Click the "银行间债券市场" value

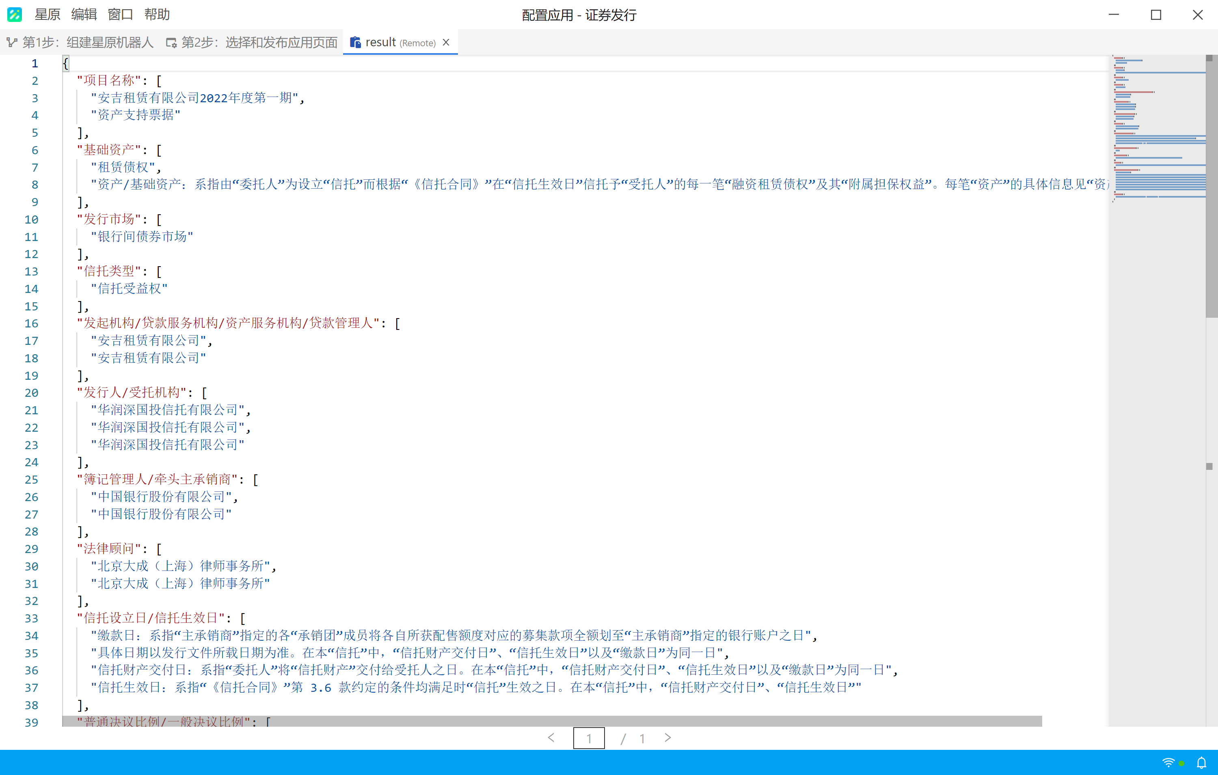pyautogui.click(x=142, y=236)
